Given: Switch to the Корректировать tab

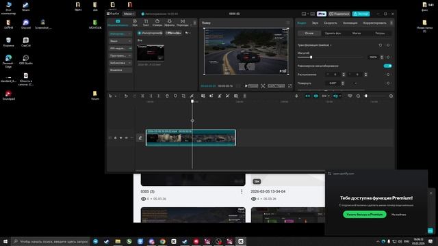Looking at the screenshot, I should point(374,23).
